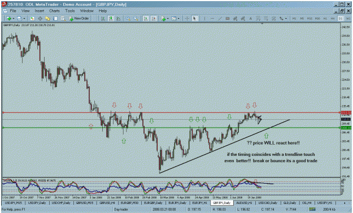Open the chart Templates icon

click(x=173, y=19)
